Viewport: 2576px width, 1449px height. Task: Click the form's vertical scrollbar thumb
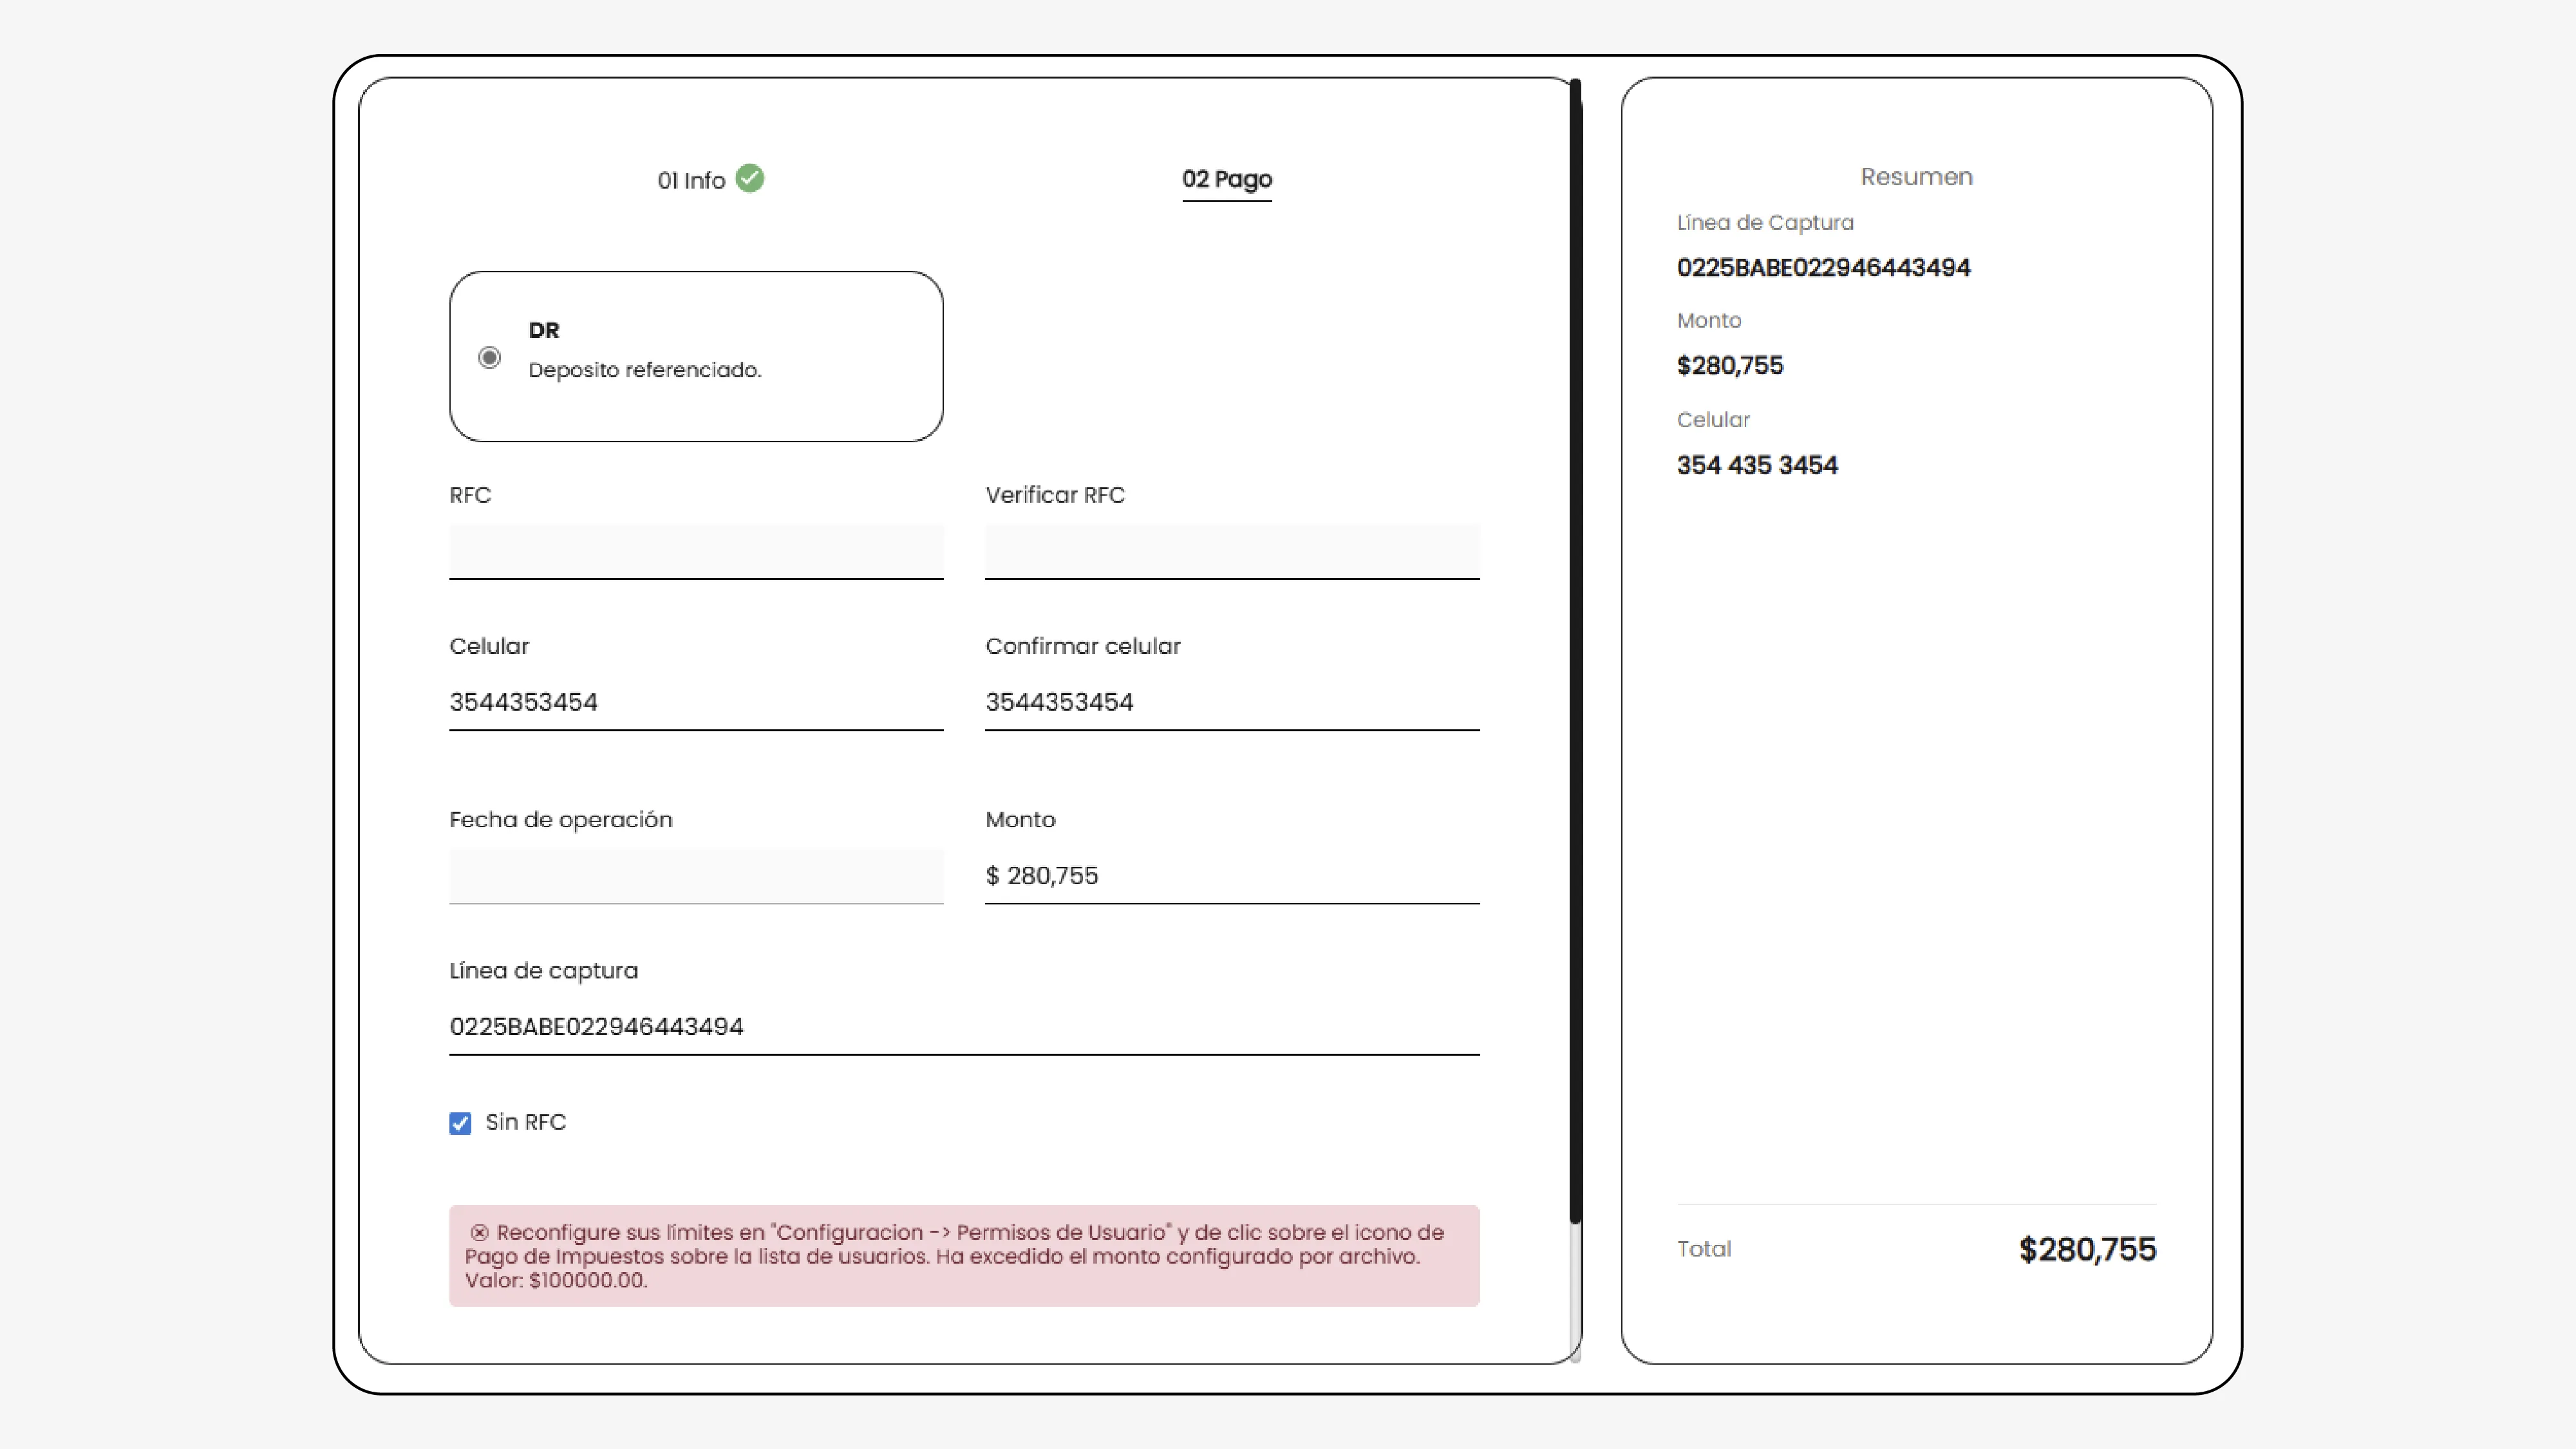1575,650
